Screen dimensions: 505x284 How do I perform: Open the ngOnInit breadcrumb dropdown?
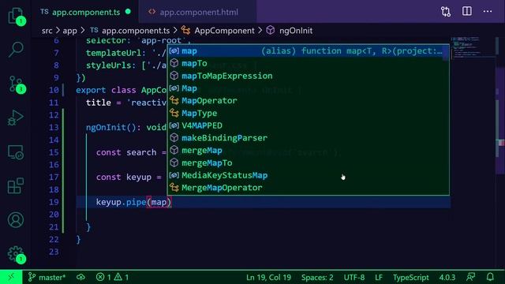coord(290,31)
